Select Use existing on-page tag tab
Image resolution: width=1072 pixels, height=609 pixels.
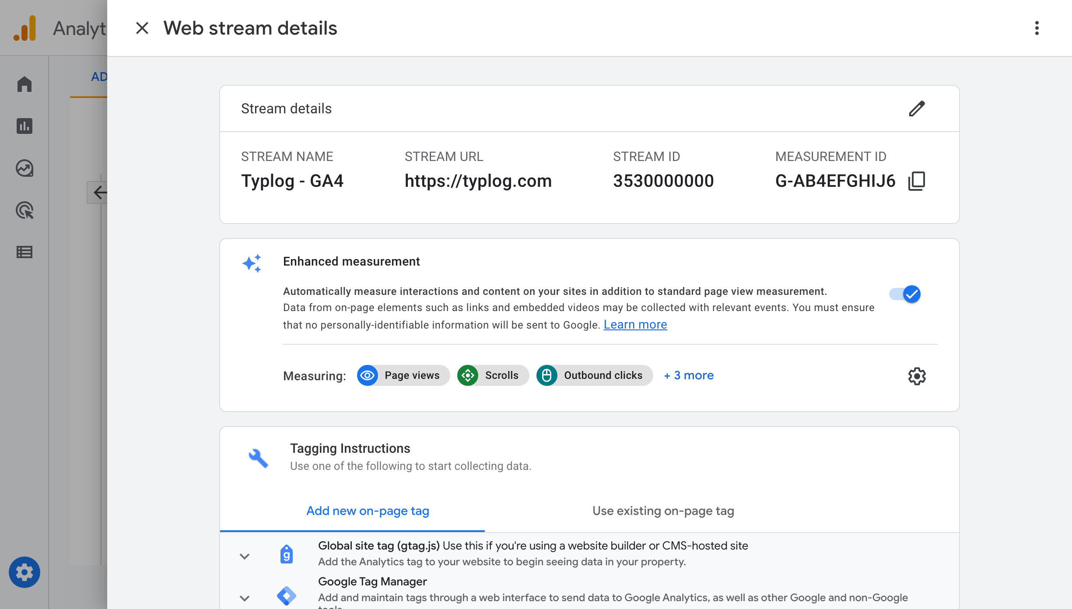662,510
